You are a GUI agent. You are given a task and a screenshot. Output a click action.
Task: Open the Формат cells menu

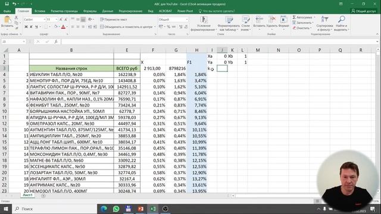tap(283, 23)
